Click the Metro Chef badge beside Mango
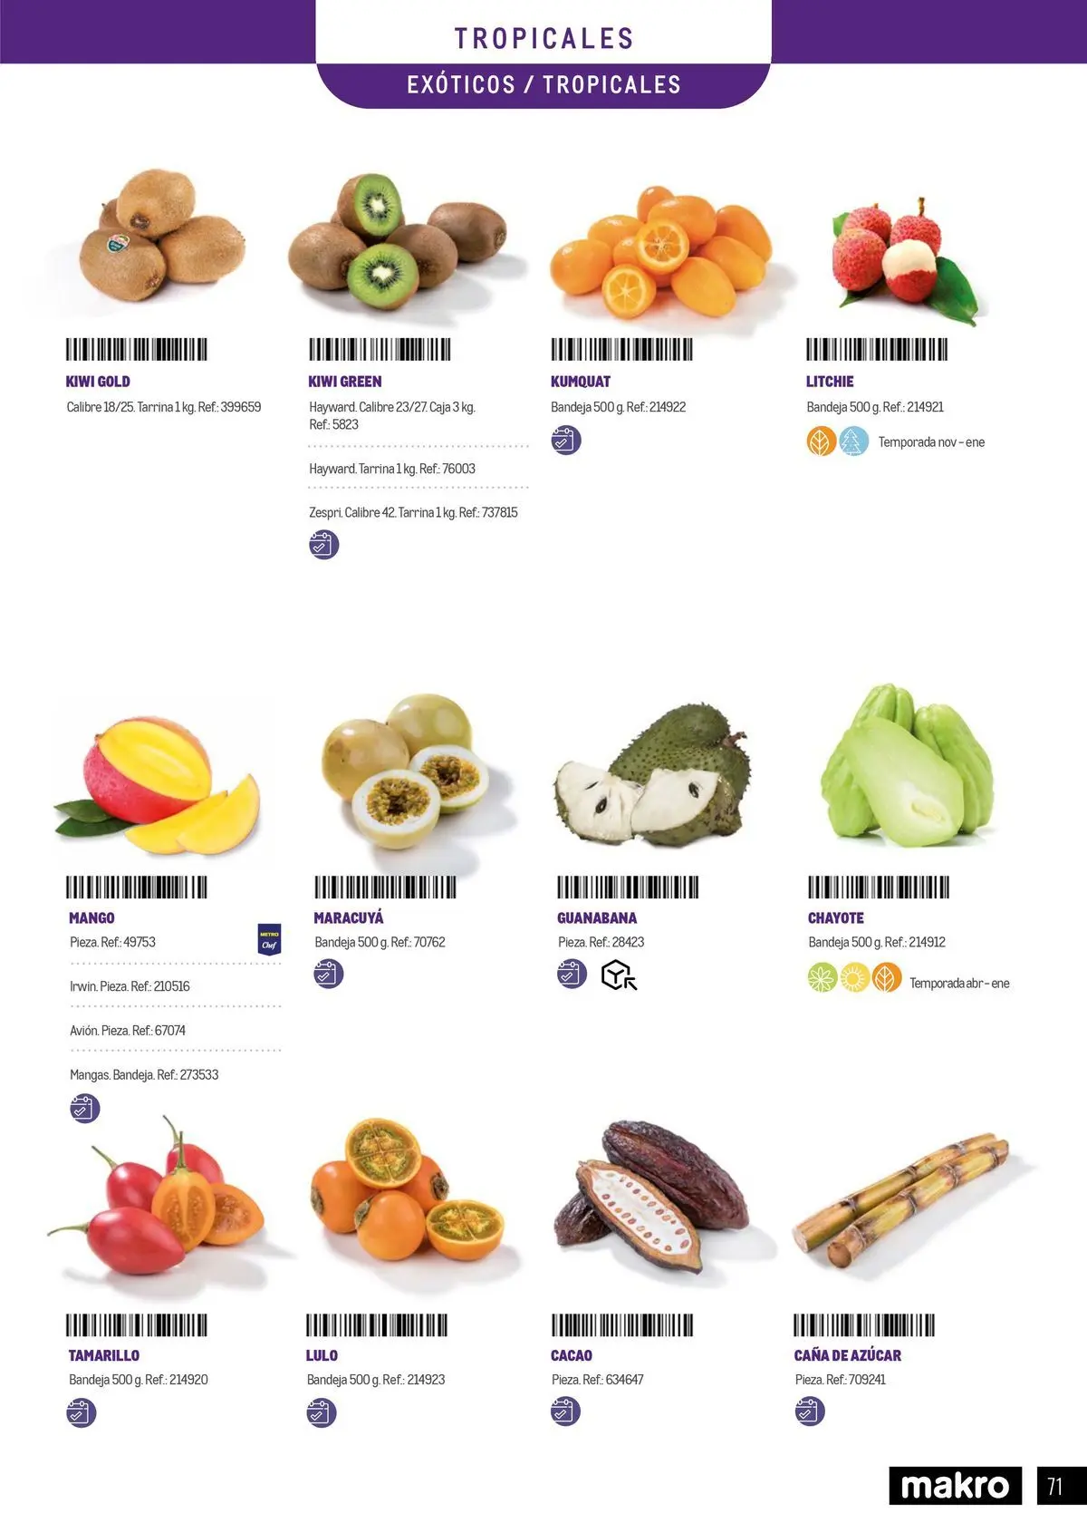Image resolution: width=1087 pixels, height=1523 pixels. pos(269,940)
